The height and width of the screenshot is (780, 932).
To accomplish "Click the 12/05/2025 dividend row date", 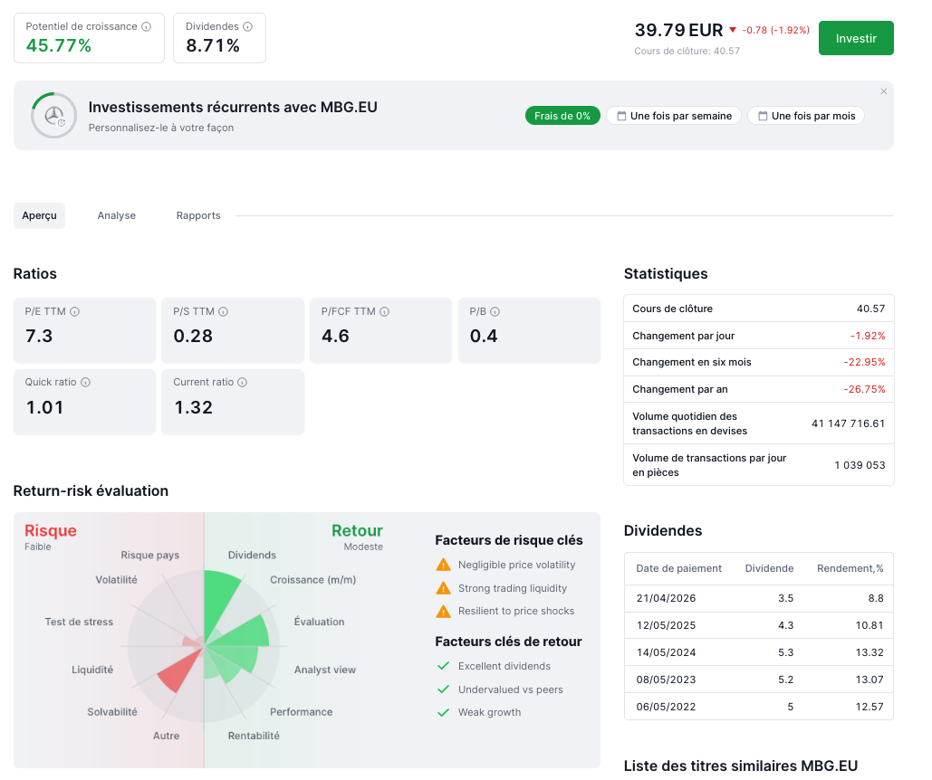I will click(x=666, y=625).
